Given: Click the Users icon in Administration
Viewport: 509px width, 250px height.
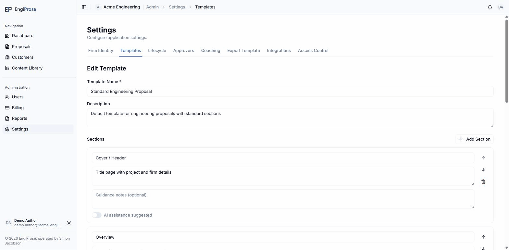Looking at the screenshot, I should click(x=7, y=97).
